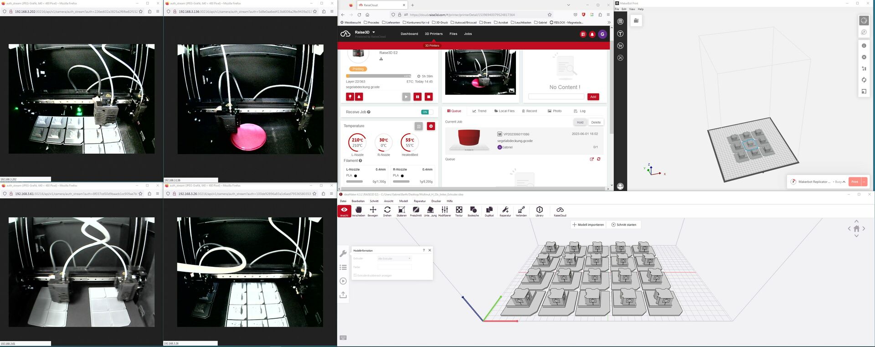Open the Boolesche operations tool
The width and height of the screenshot is (875, 347).
474,211
